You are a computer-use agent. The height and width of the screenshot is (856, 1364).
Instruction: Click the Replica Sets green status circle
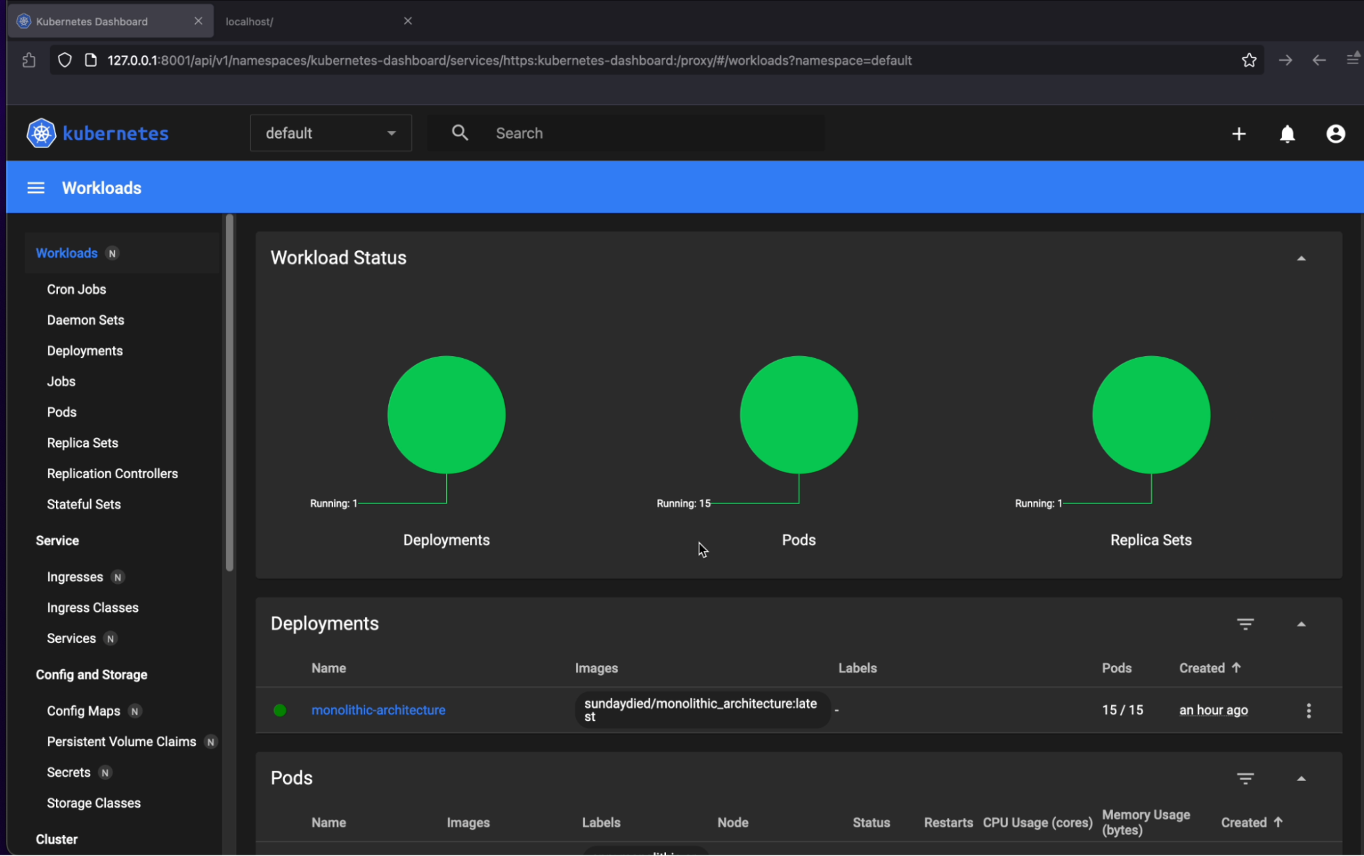point(1151,415)
